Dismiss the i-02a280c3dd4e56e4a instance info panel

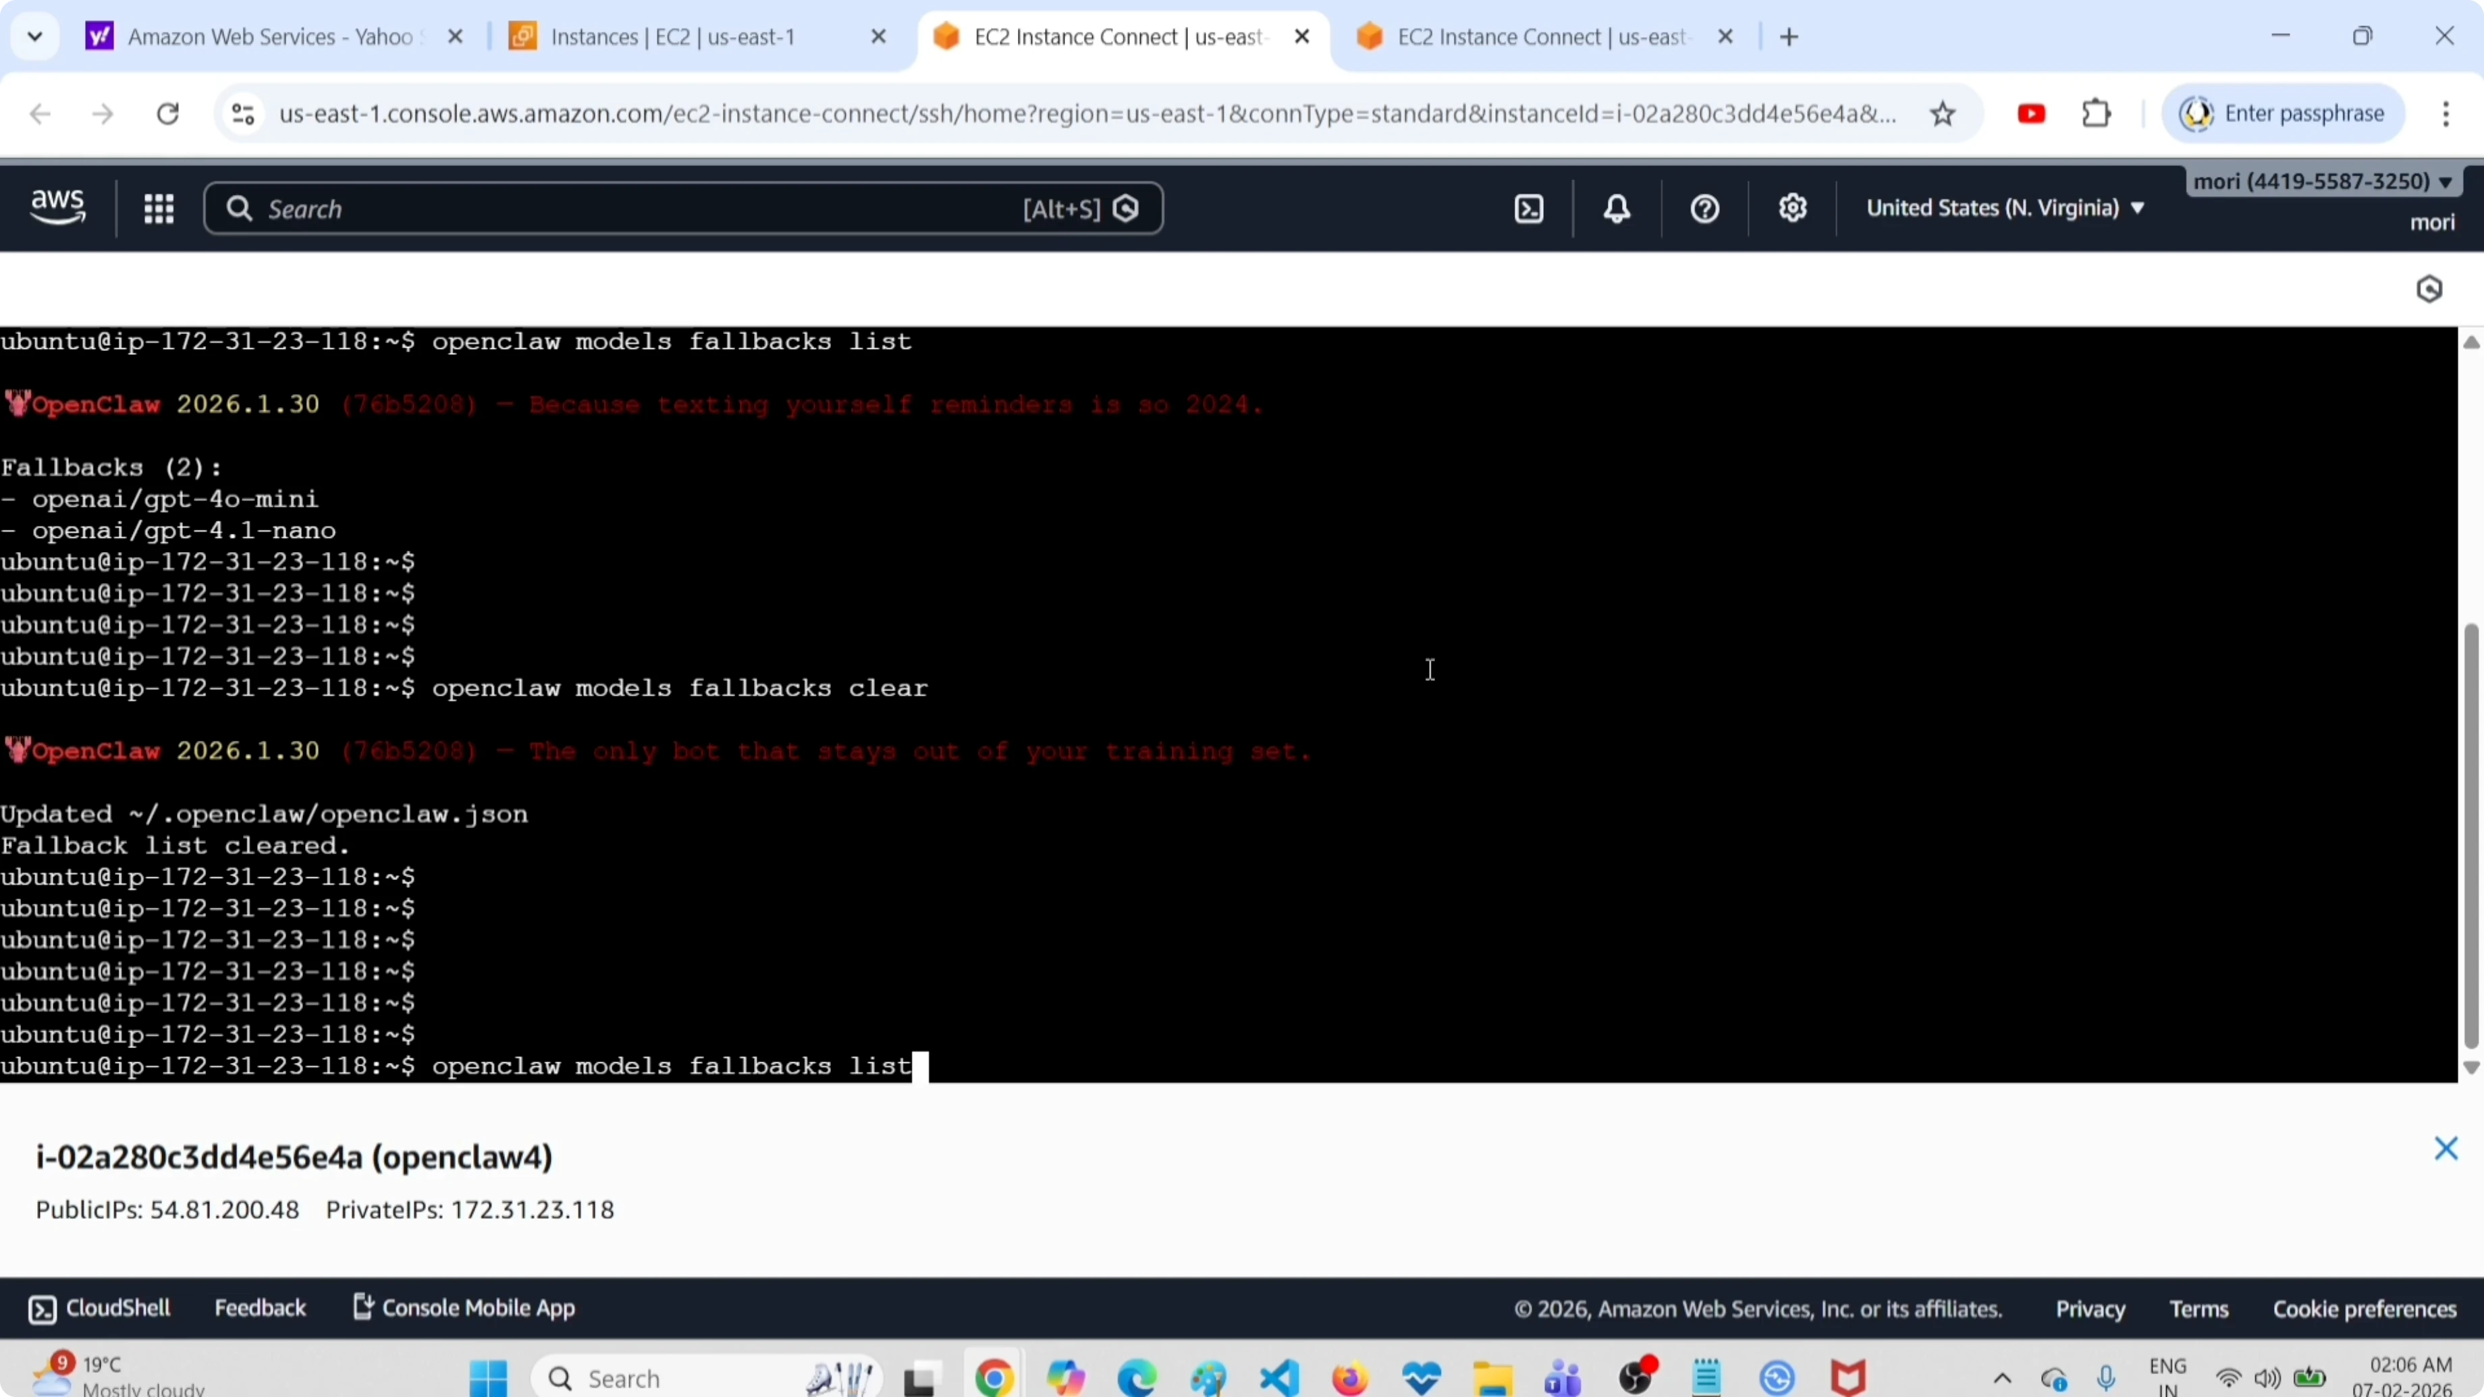tap(2446, 1148)
